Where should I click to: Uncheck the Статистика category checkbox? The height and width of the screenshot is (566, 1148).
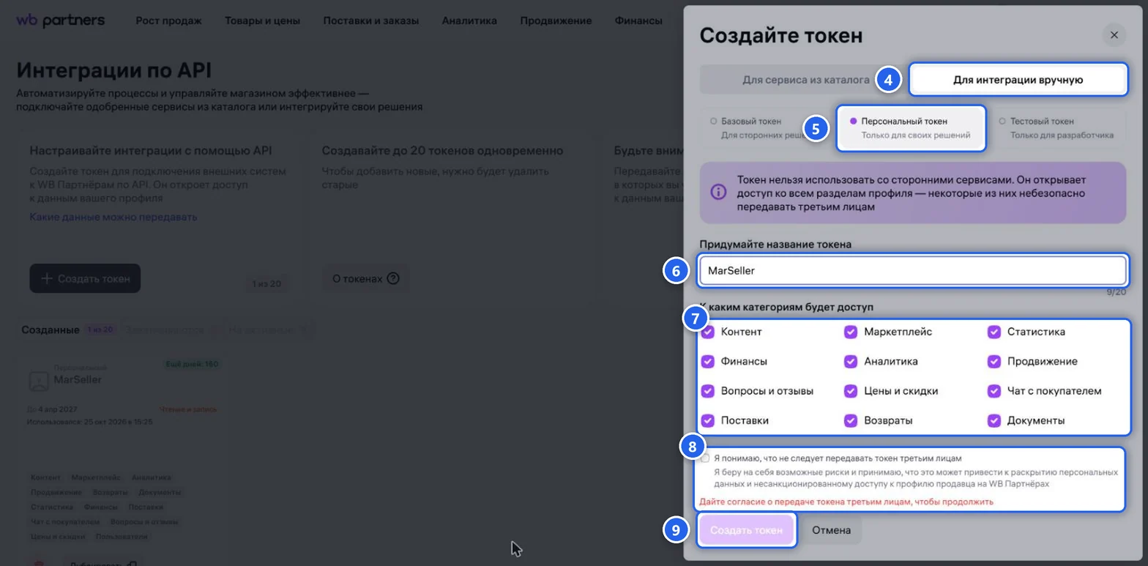(x=994, y=332)
